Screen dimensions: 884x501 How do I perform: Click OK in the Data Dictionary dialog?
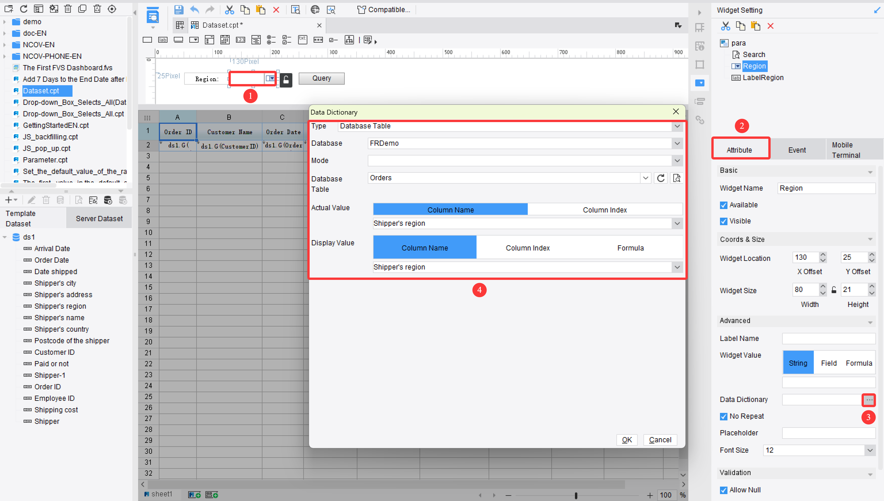(626, 440)
